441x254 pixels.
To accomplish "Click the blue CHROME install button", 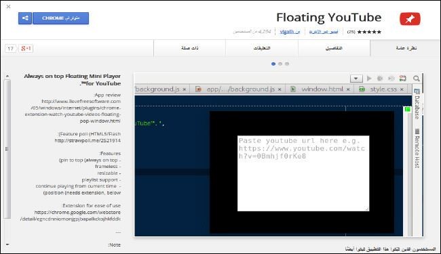I will pyautogui.click(x=61, y=18).
